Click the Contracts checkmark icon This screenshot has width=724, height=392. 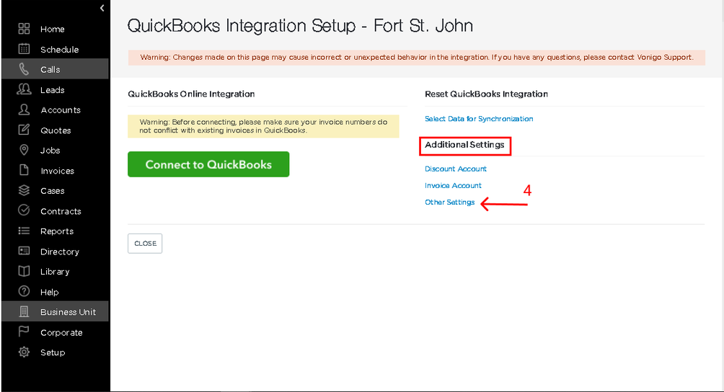(x=24, y=210)
